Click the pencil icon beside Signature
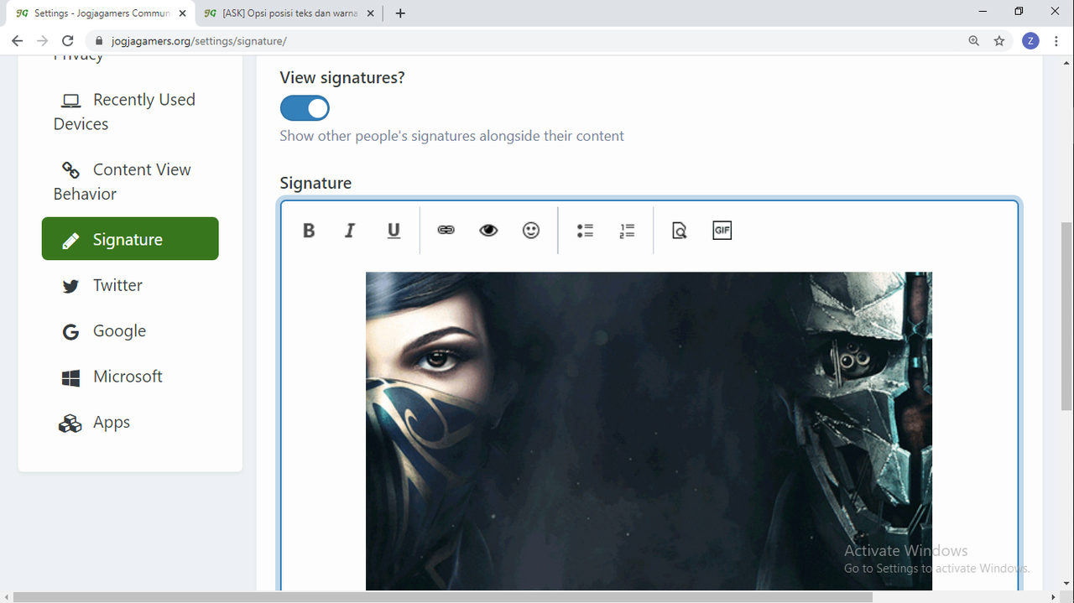This screenshot has width=1074, height=603. point(71,241)
